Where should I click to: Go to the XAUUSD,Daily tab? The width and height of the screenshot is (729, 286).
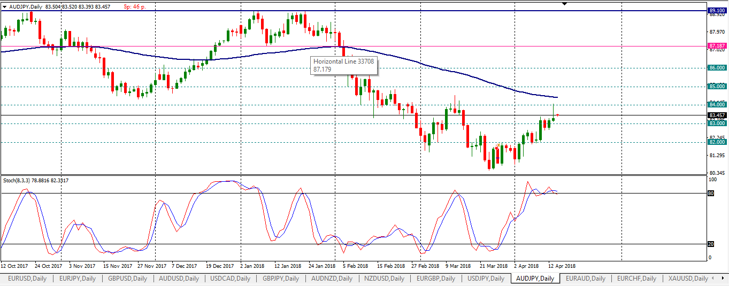coord(688,279)
